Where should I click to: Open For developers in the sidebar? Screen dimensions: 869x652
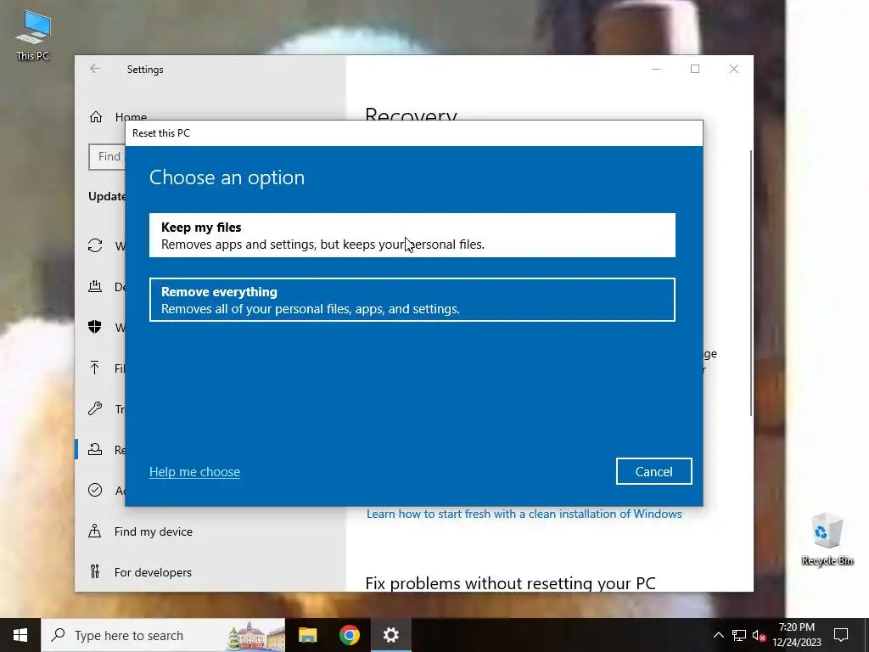tap(153, 571)
